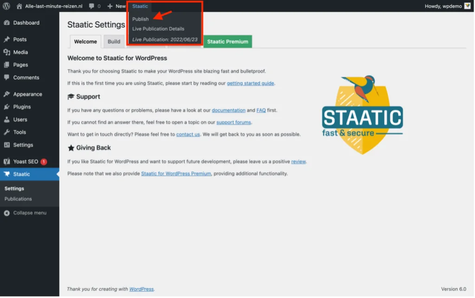Click Live Publication: 2022/06/23 entry
Screen dimensions: 475x298
point(165,39)
